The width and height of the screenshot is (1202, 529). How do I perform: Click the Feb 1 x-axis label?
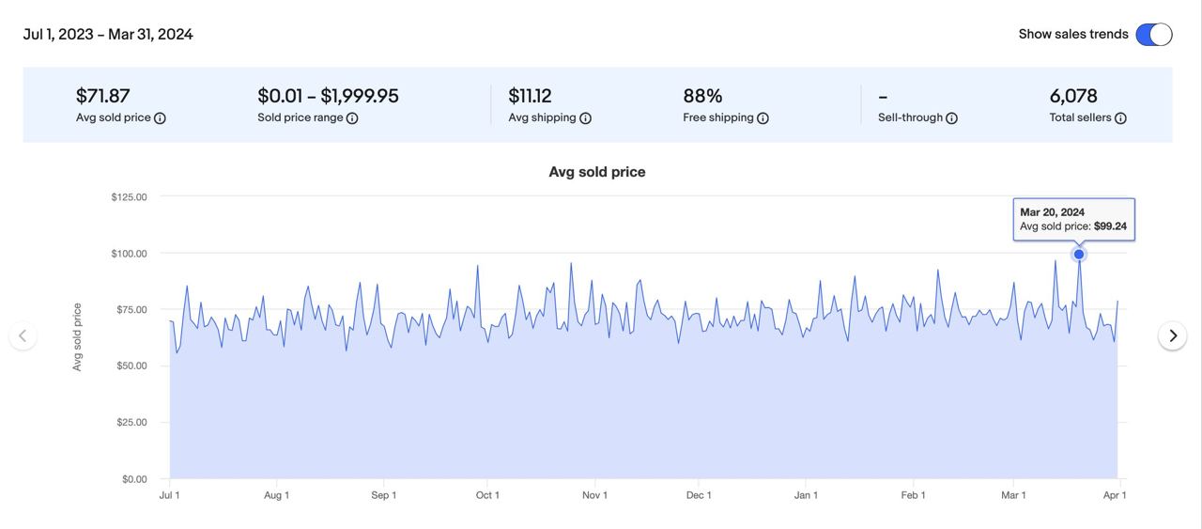click(x=914, y=495)
